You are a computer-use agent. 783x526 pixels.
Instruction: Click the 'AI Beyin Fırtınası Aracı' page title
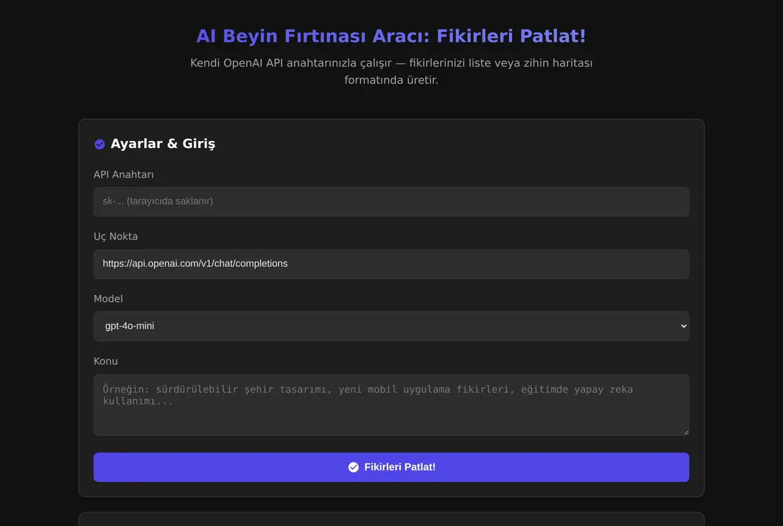tap(391, 36)
